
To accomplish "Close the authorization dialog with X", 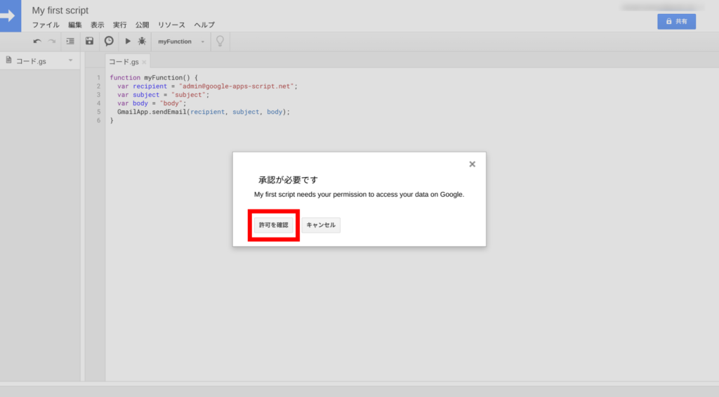I will tap(472, 164).
